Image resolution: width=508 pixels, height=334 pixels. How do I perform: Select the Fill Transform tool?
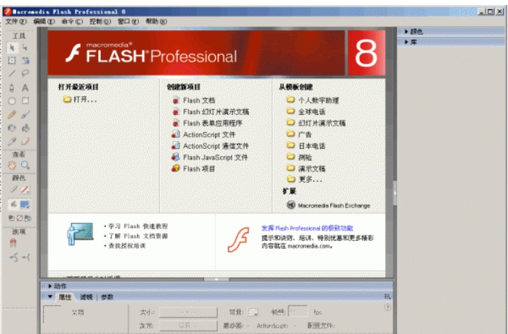click(25, 61)
